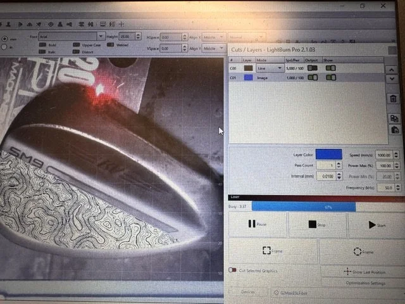
Task: Click the Height value field showing 25.00
Action: (x=127, y=36)
